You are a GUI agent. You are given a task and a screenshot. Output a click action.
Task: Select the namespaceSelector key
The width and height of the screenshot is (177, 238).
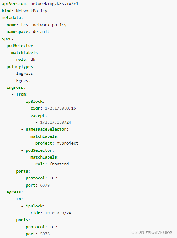(46, 129)
